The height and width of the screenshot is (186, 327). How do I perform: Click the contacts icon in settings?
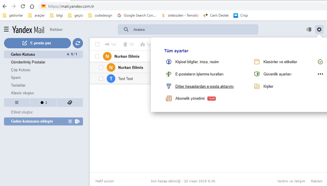257,86
